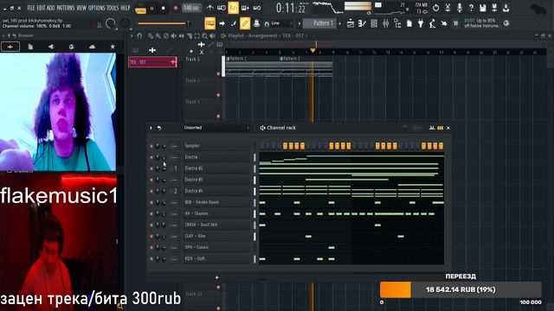Open the Line snap dropdown
The width and height of the screenshot is (554, 311).
280,23
